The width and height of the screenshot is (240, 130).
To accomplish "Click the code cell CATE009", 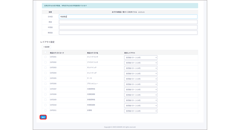I will [x=53, y=99].
